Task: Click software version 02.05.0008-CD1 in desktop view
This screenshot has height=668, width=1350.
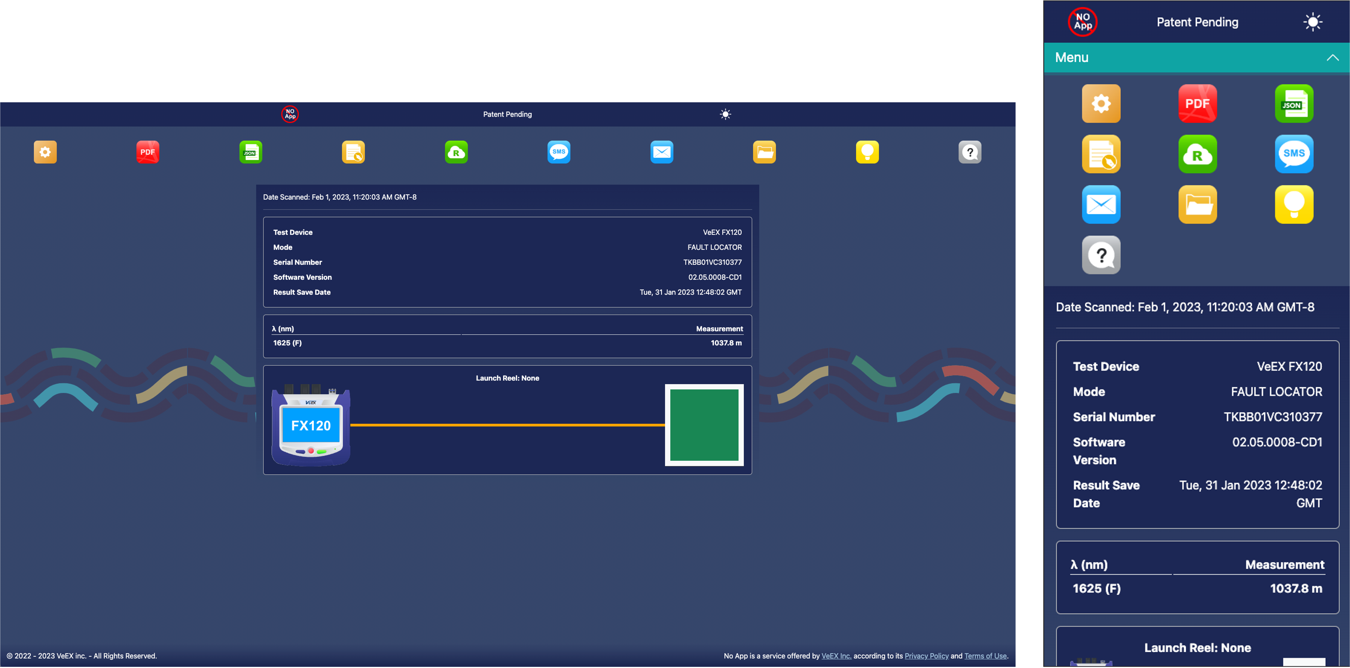Action: coord(715,277)
